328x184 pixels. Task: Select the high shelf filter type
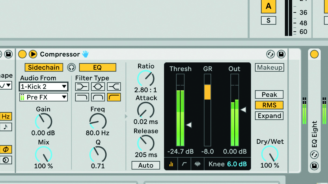coord(114,87)
